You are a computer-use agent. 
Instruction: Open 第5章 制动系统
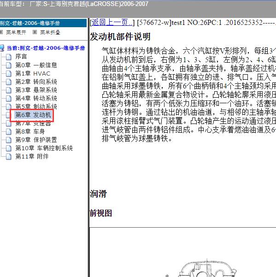(36, 106)
